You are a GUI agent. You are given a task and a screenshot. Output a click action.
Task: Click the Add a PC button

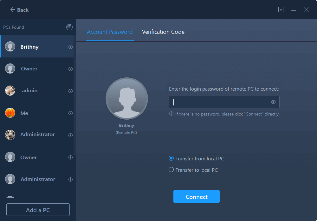(38, 210)
